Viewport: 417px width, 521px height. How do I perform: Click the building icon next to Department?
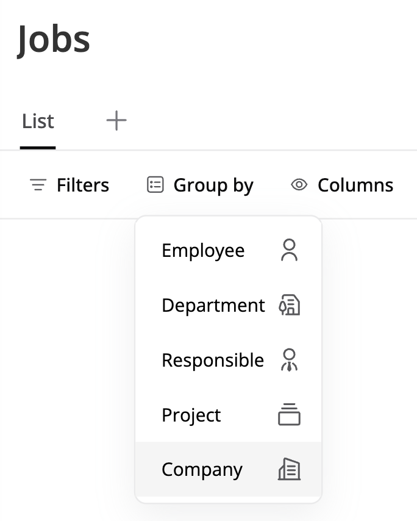click(x=289, y=305)
